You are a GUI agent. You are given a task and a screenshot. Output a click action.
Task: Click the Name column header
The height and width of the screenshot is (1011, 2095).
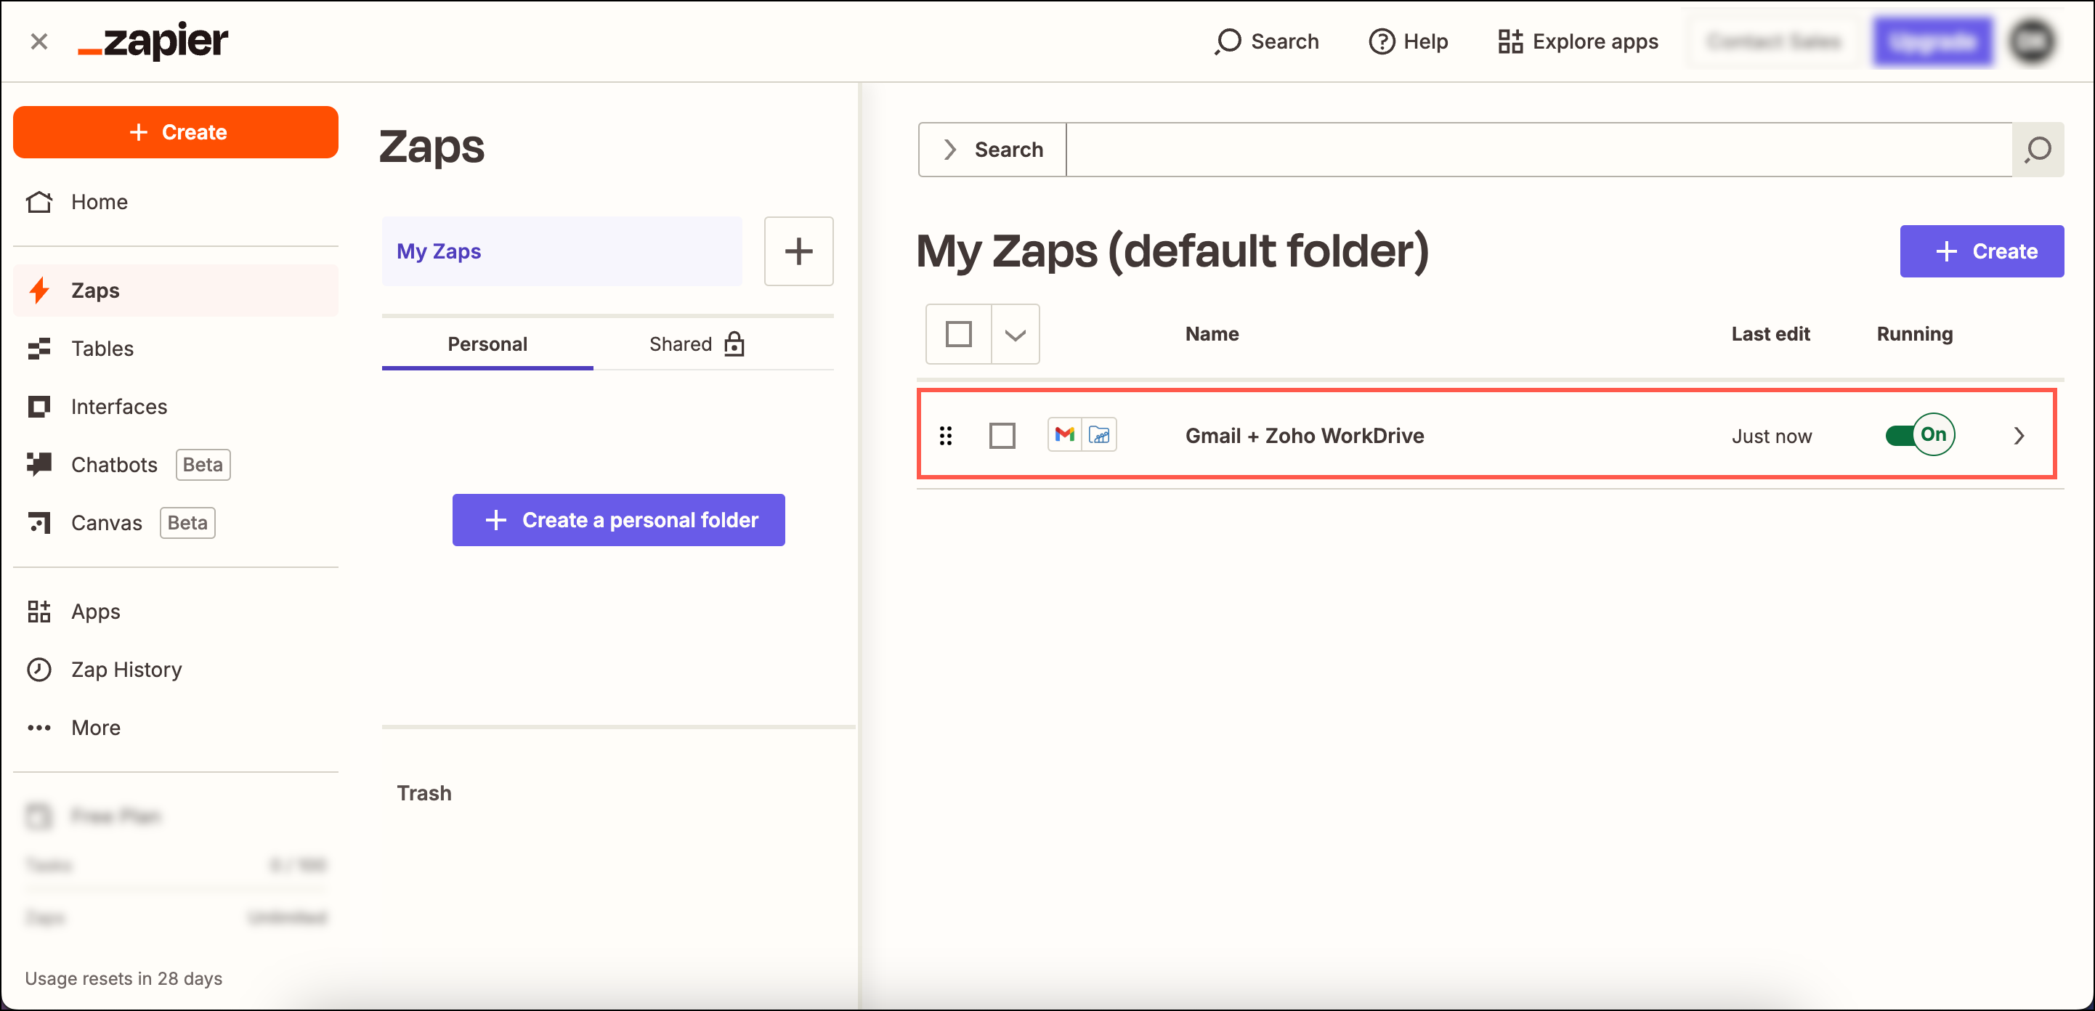[x=1212, y=334]
